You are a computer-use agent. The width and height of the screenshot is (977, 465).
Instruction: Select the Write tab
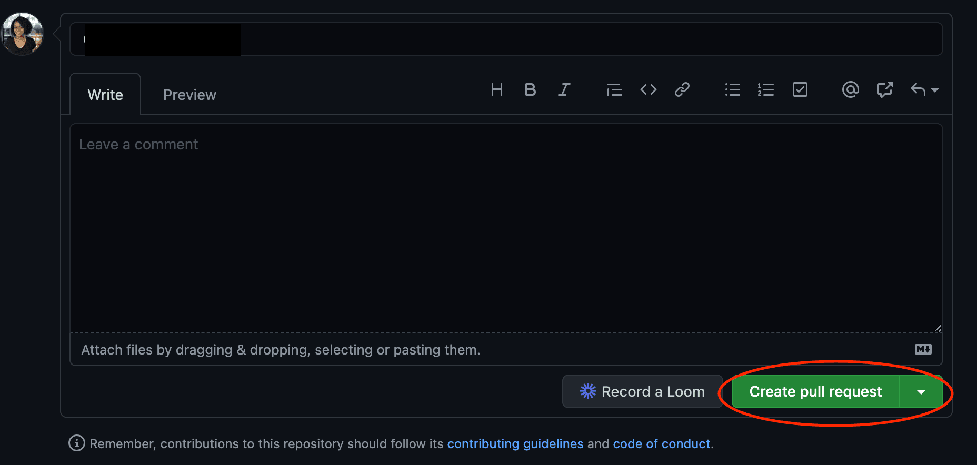pyautogui.click(x=105, y=95)
